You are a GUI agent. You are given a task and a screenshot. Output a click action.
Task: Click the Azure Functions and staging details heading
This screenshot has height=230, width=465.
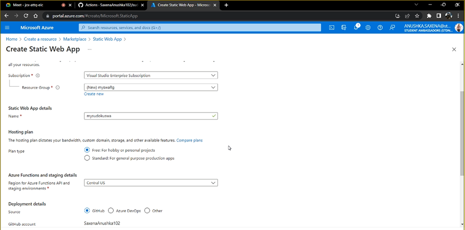tap(43, 175)
